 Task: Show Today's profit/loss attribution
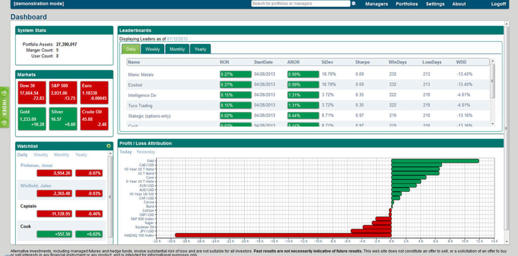125,152
